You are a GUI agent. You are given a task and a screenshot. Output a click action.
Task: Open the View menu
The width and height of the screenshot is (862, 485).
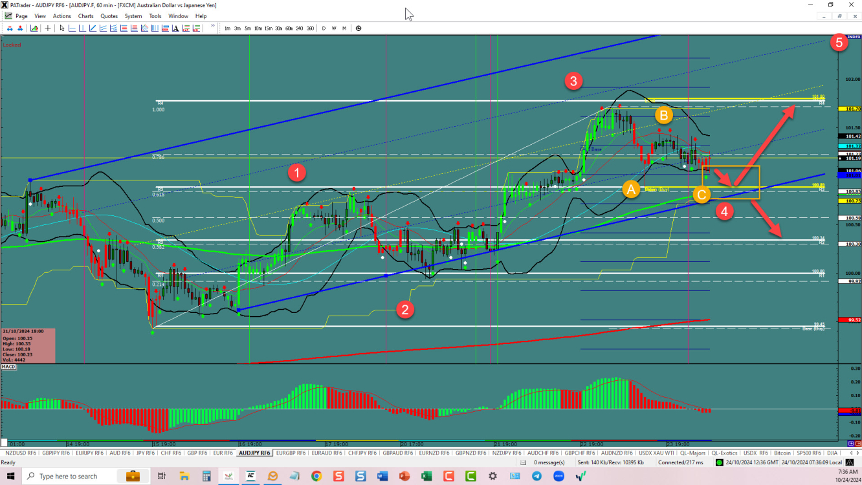[40, 16]
